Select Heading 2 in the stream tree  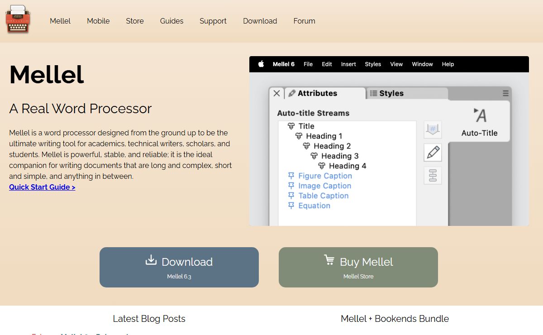pyautogui.click(x=332, y=146)
